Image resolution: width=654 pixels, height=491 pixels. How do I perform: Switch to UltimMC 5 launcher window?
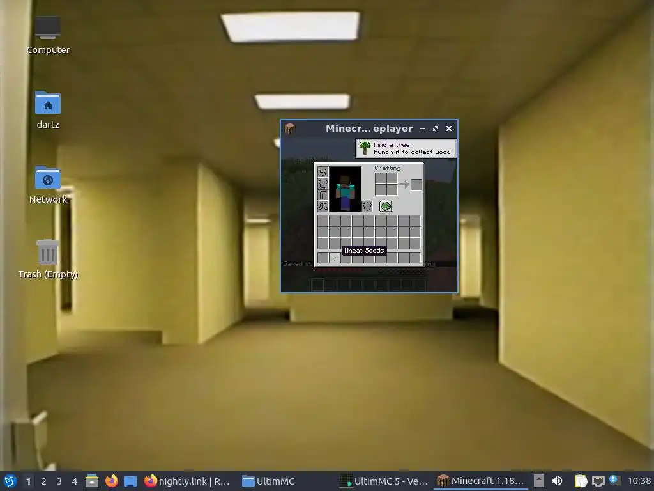click(384, 481)
